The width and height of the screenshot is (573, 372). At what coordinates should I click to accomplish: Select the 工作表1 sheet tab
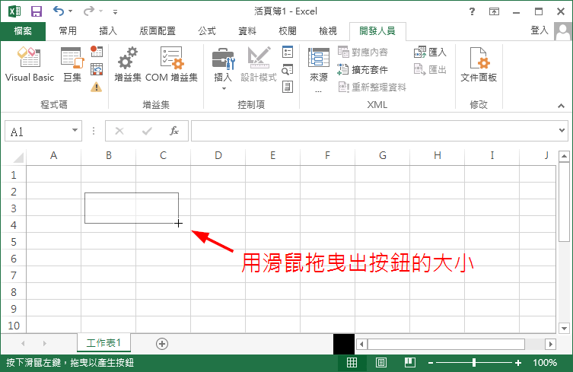[103, 343]
